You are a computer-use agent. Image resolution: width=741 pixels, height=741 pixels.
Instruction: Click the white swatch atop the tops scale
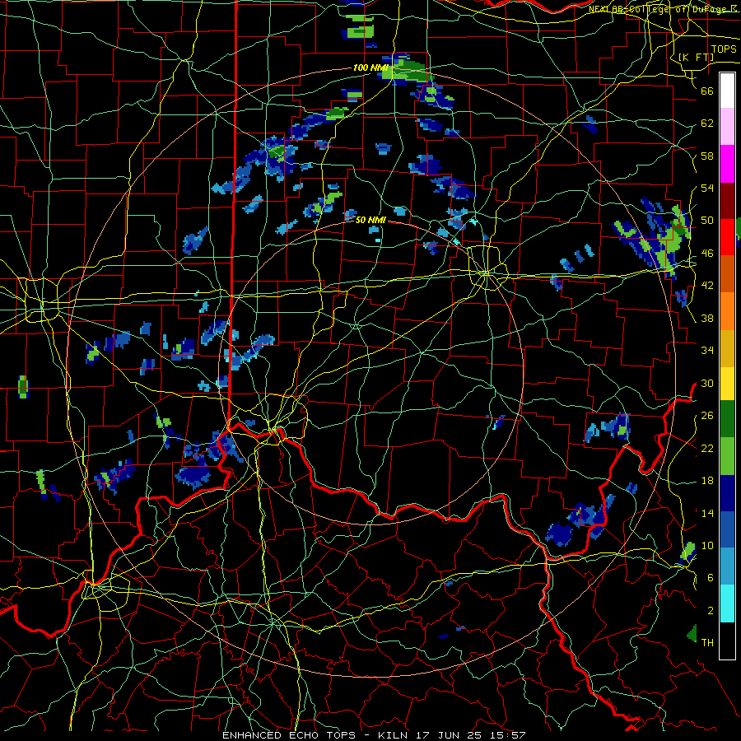click(727, 91)
